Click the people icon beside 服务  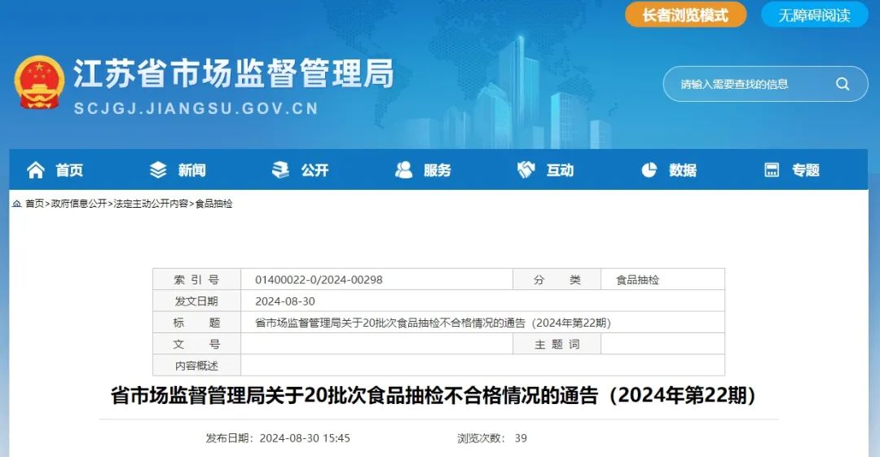403,169
